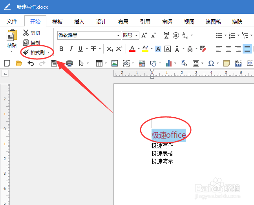Click the text effects outline A icon
This screenshot has height=205, width=254.
click(x=190, y=49)
